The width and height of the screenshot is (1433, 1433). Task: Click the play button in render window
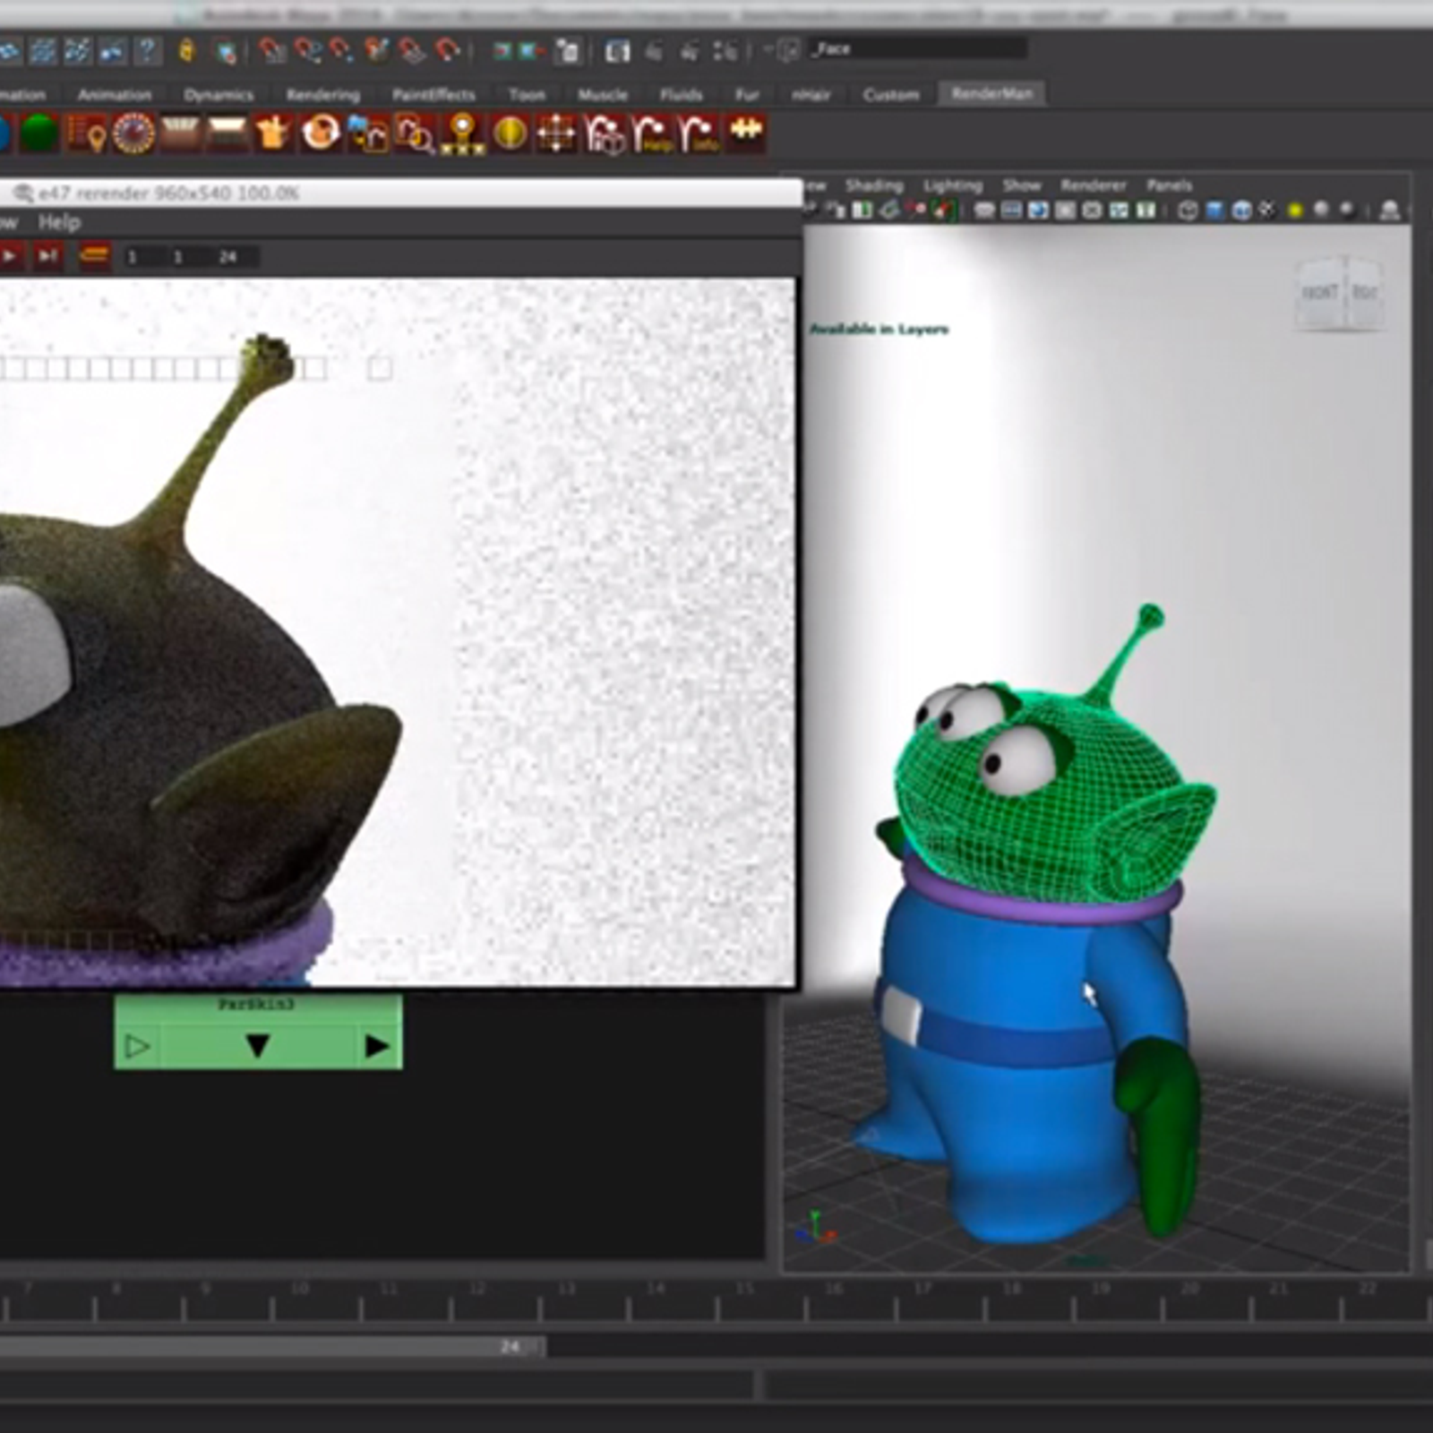coord(11,257)
